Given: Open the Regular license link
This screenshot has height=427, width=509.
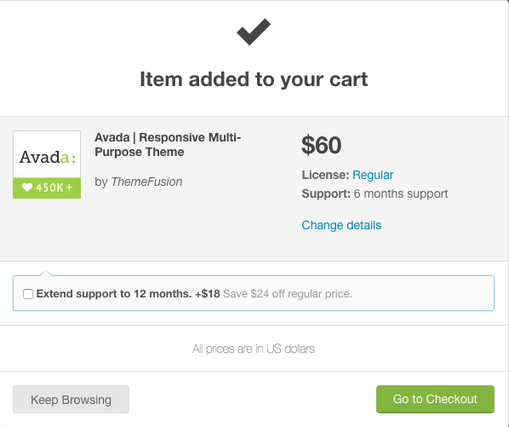Looking at the screenshot, I should 373,176.
